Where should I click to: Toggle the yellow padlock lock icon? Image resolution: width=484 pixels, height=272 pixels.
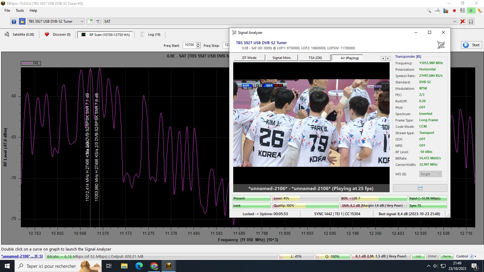[22, 21]
